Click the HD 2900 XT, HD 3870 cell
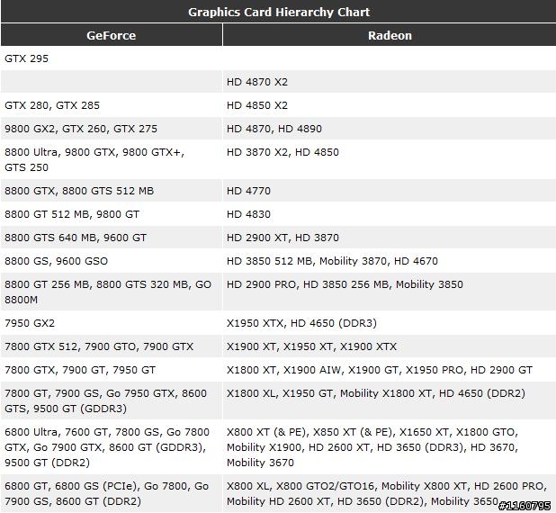Screen dimensions: 556x513 (x=390, y=238)
